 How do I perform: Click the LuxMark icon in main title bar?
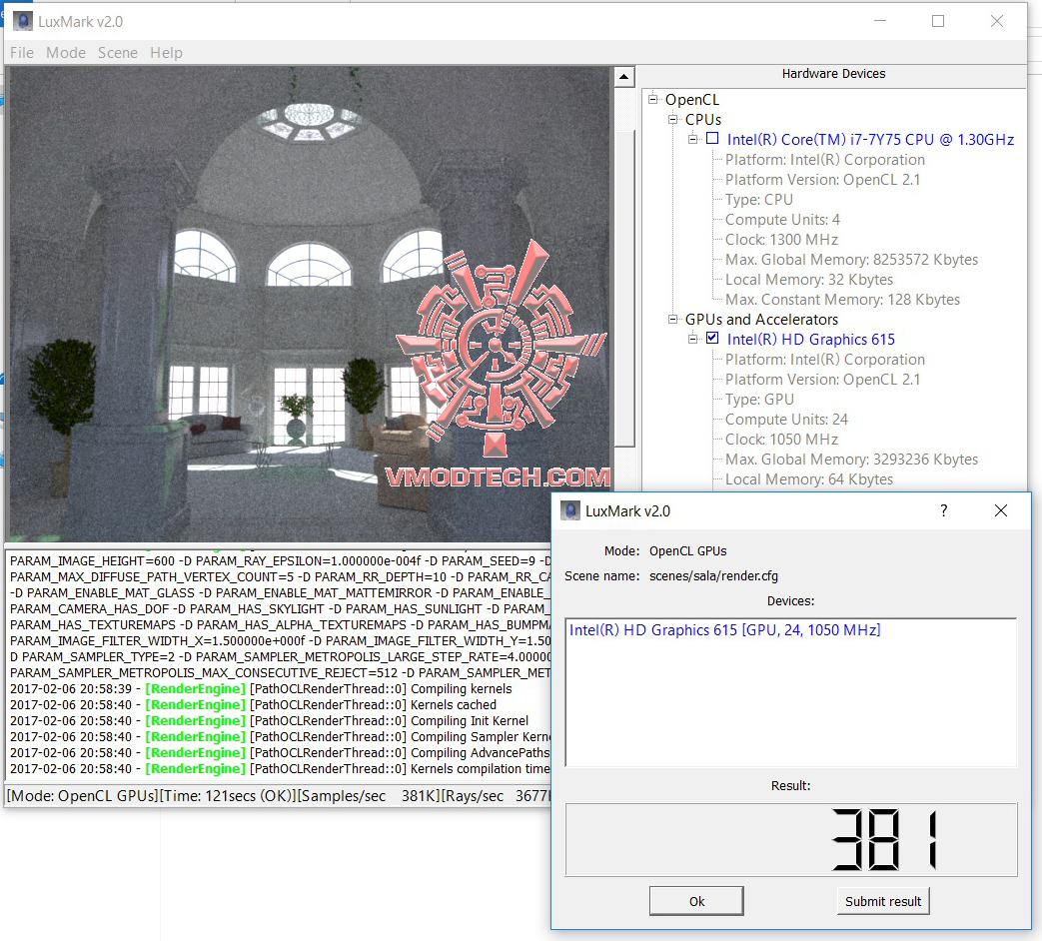(x=23, y=21)
